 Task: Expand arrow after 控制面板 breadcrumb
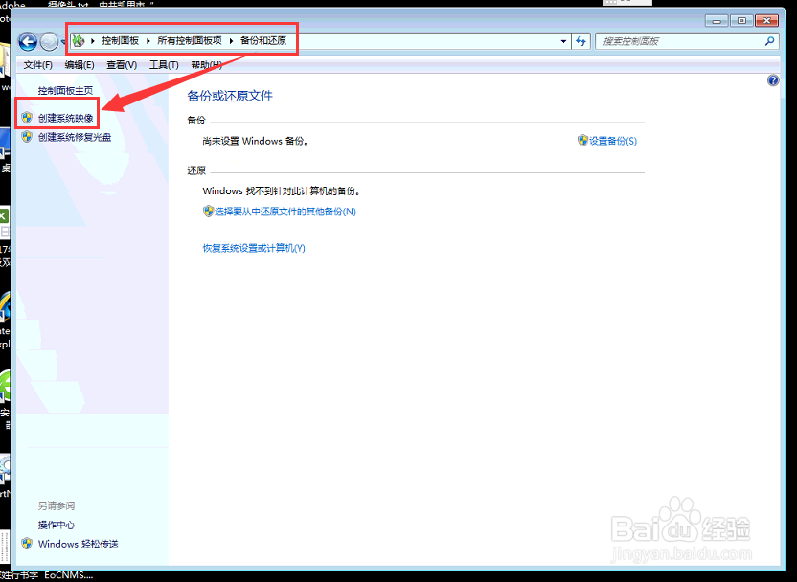click(x=148, y=40)
